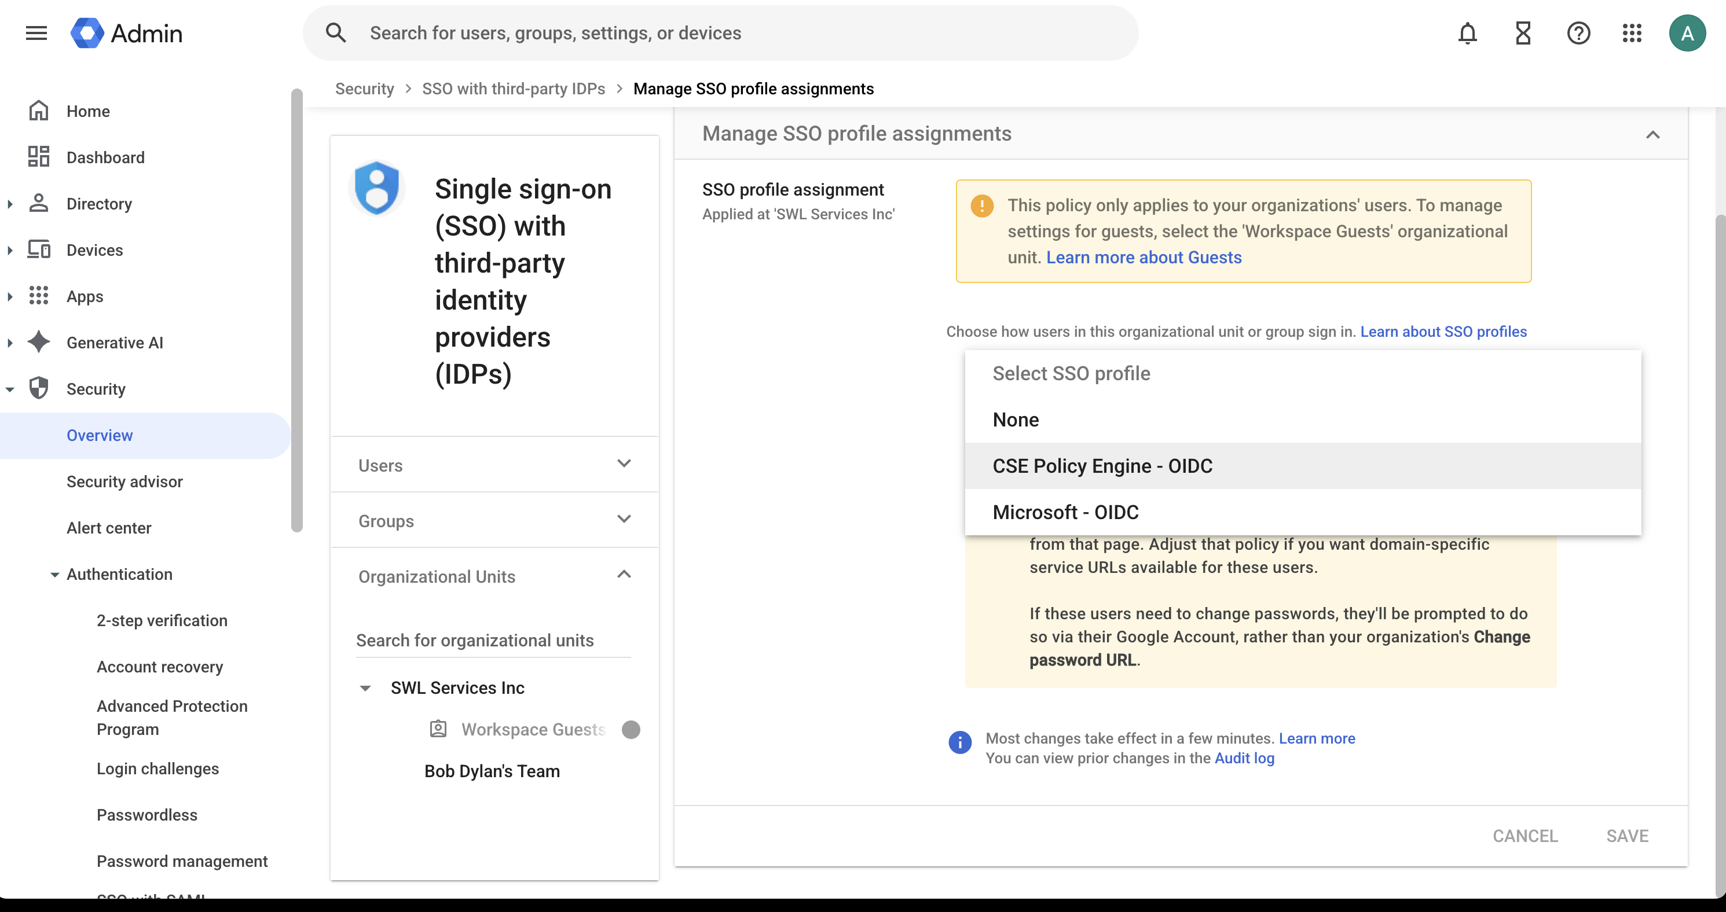The width and height of the screenshot is (1726, 912).
Task: Click the Home house icon
Action: (x=39, y=111)
